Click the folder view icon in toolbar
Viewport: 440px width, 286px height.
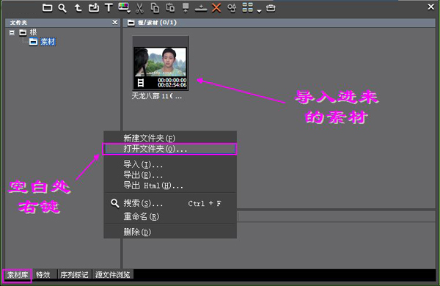[47, 8]
